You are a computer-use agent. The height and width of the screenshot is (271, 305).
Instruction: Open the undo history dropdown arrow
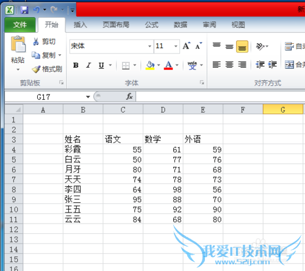click(45, 10)
